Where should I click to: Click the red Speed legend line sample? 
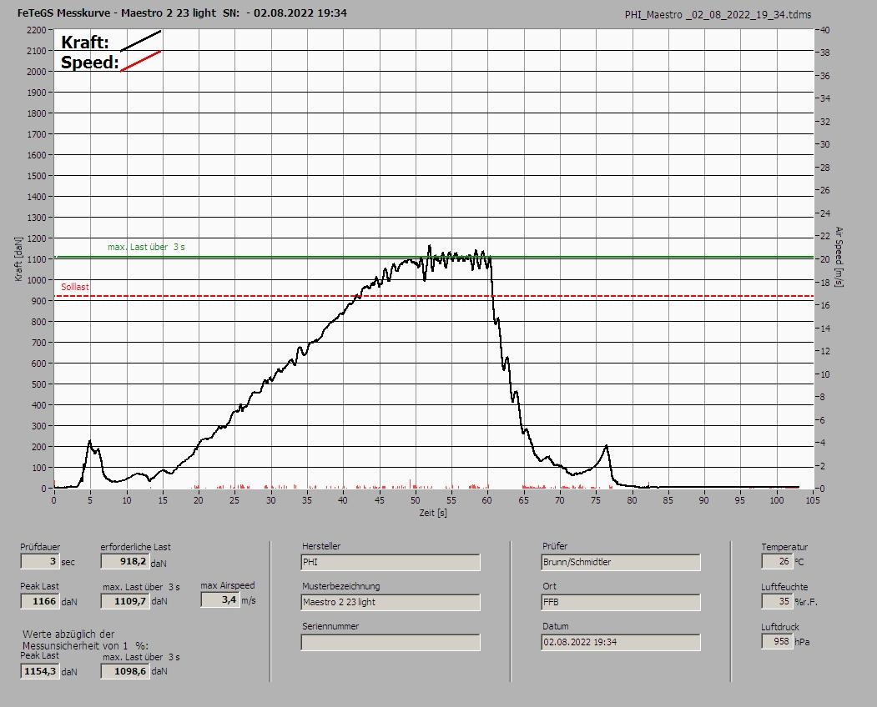point(141,61)
